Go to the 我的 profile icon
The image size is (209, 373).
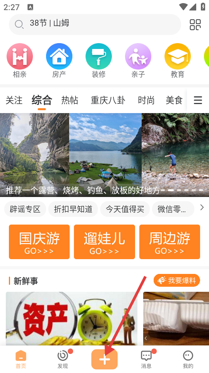188,356
